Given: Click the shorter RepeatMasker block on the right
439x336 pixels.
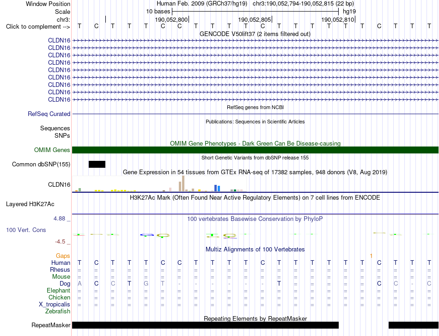Looking at the screenshot, I should 413,325.
